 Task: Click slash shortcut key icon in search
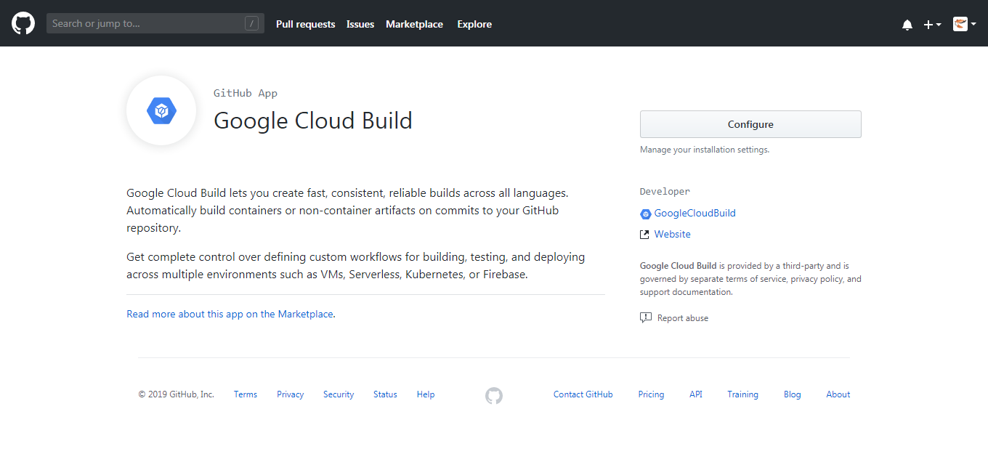coord(252,24)
